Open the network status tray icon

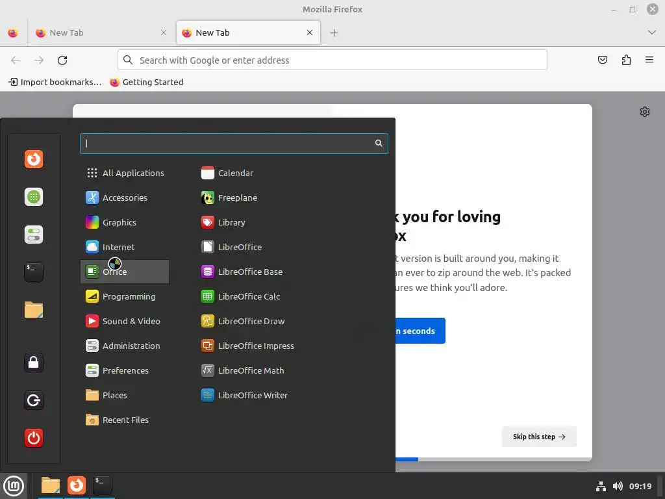point(601,486)
